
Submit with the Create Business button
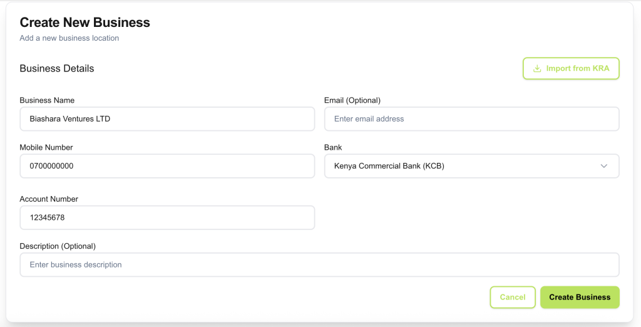[x=580, y=297]
